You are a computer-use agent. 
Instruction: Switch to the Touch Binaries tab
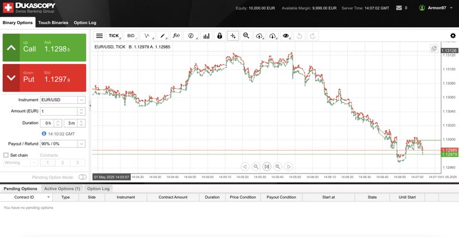tap(53, 22)
